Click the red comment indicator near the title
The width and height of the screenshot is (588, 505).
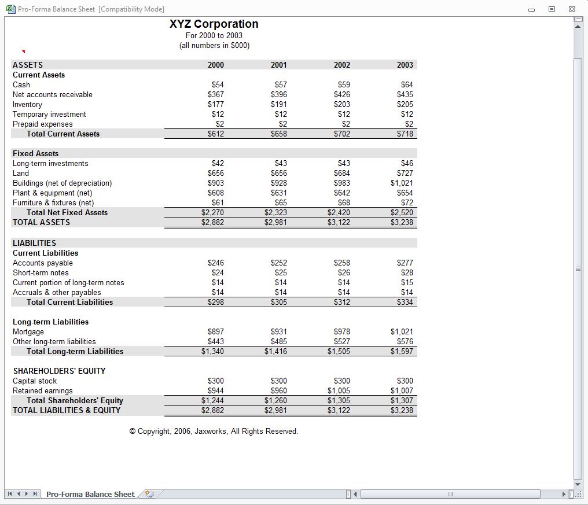[23, 51]
